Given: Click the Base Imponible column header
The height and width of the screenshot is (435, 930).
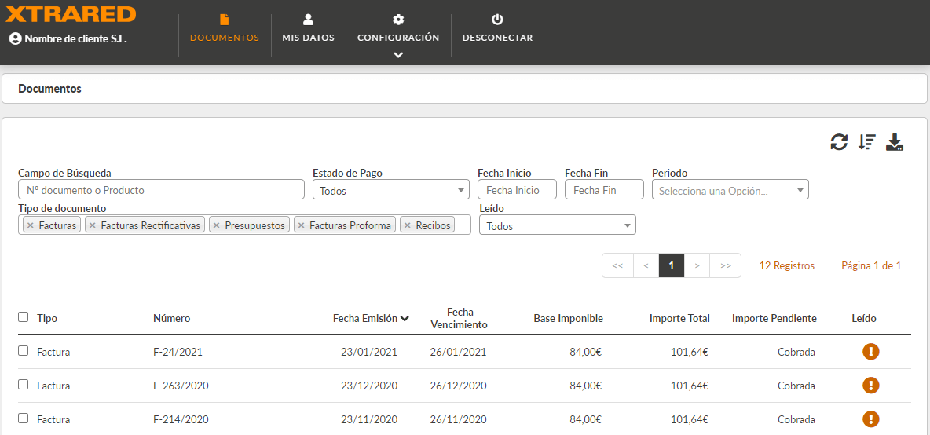Looking at the screenshot, I should point(568,318).
